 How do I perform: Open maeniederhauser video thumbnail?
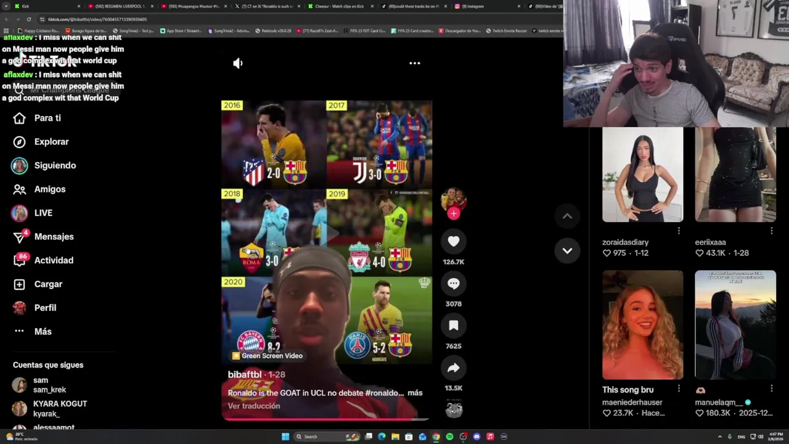[x=642, y=325]
